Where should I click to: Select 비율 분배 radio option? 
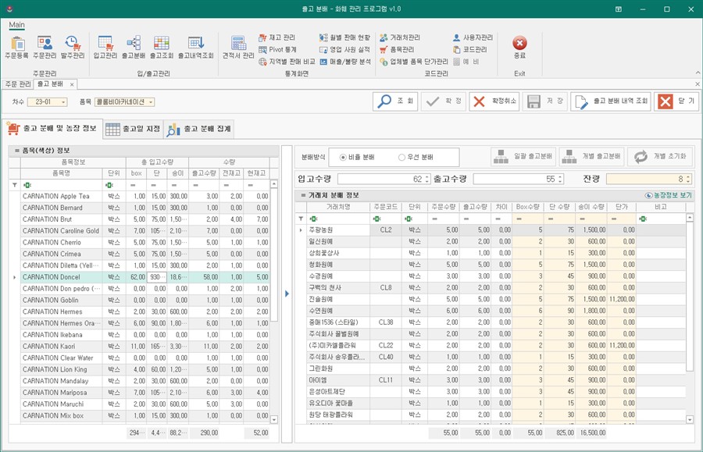coord(357,157)
